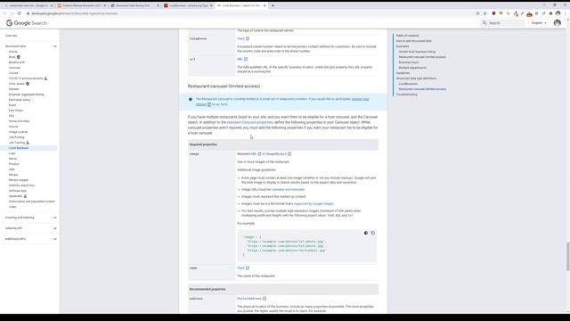Screen dimensions: 570x321
Task: Close the Schema Markup Generator tab
Action: [105, 5]
